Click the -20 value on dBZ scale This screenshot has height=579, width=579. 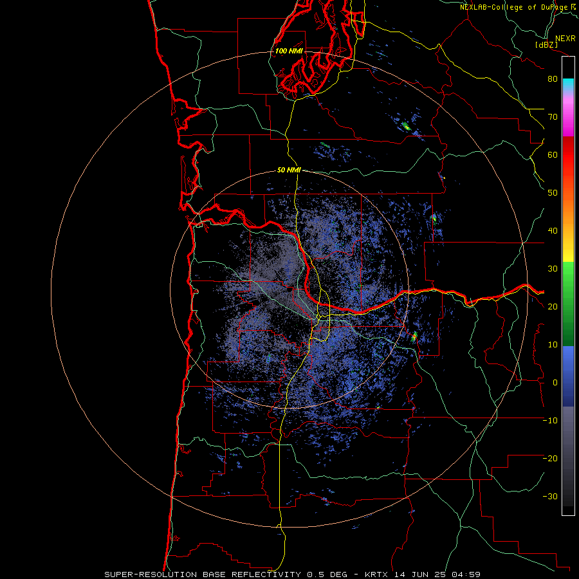(x=550, y=459)
